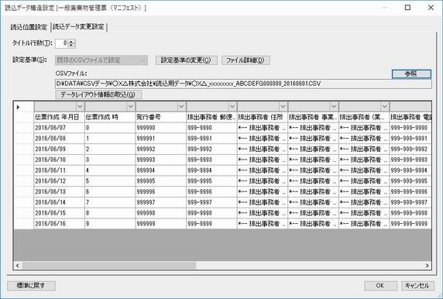Open dropdown above 発行番号 column
Screen dimensions: 443x299
(x=181, y=107)
